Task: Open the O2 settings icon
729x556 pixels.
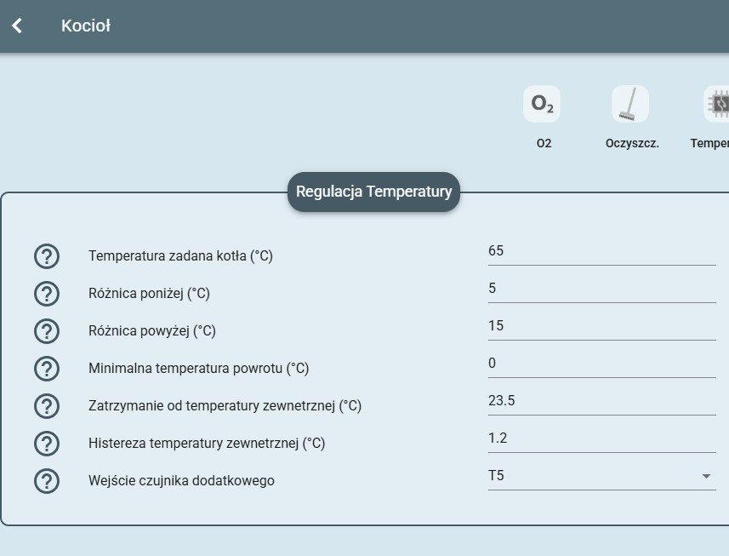Action: [542, 105]
